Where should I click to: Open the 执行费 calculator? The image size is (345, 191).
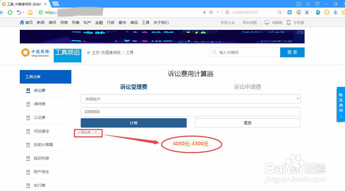(x=40, y=185)
